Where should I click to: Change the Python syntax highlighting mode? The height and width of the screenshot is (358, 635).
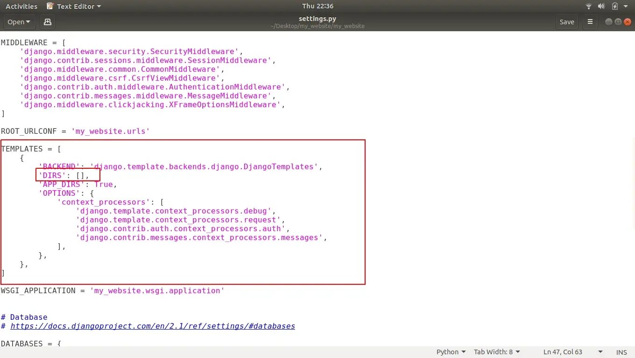point(451,352)
